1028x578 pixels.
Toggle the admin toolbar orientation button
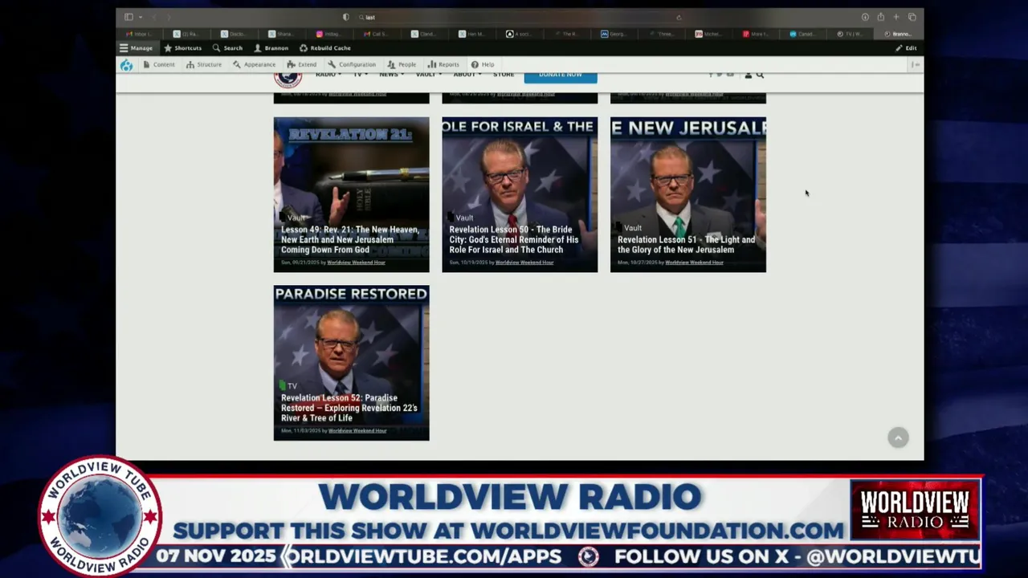[x=915, y=65]
